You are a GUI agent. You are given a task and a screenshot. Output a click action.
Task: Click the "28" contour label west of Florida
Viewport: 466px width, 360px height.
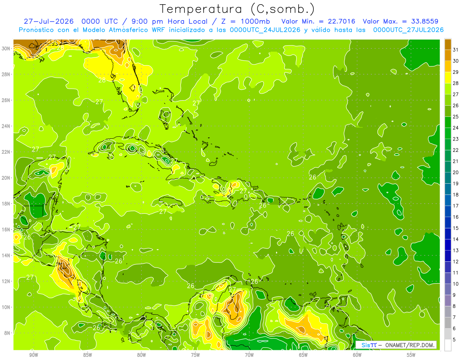(102, 80)
